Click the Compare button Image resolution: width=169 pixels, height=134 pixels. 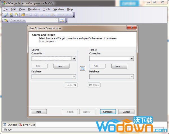[x=108, y=112]
